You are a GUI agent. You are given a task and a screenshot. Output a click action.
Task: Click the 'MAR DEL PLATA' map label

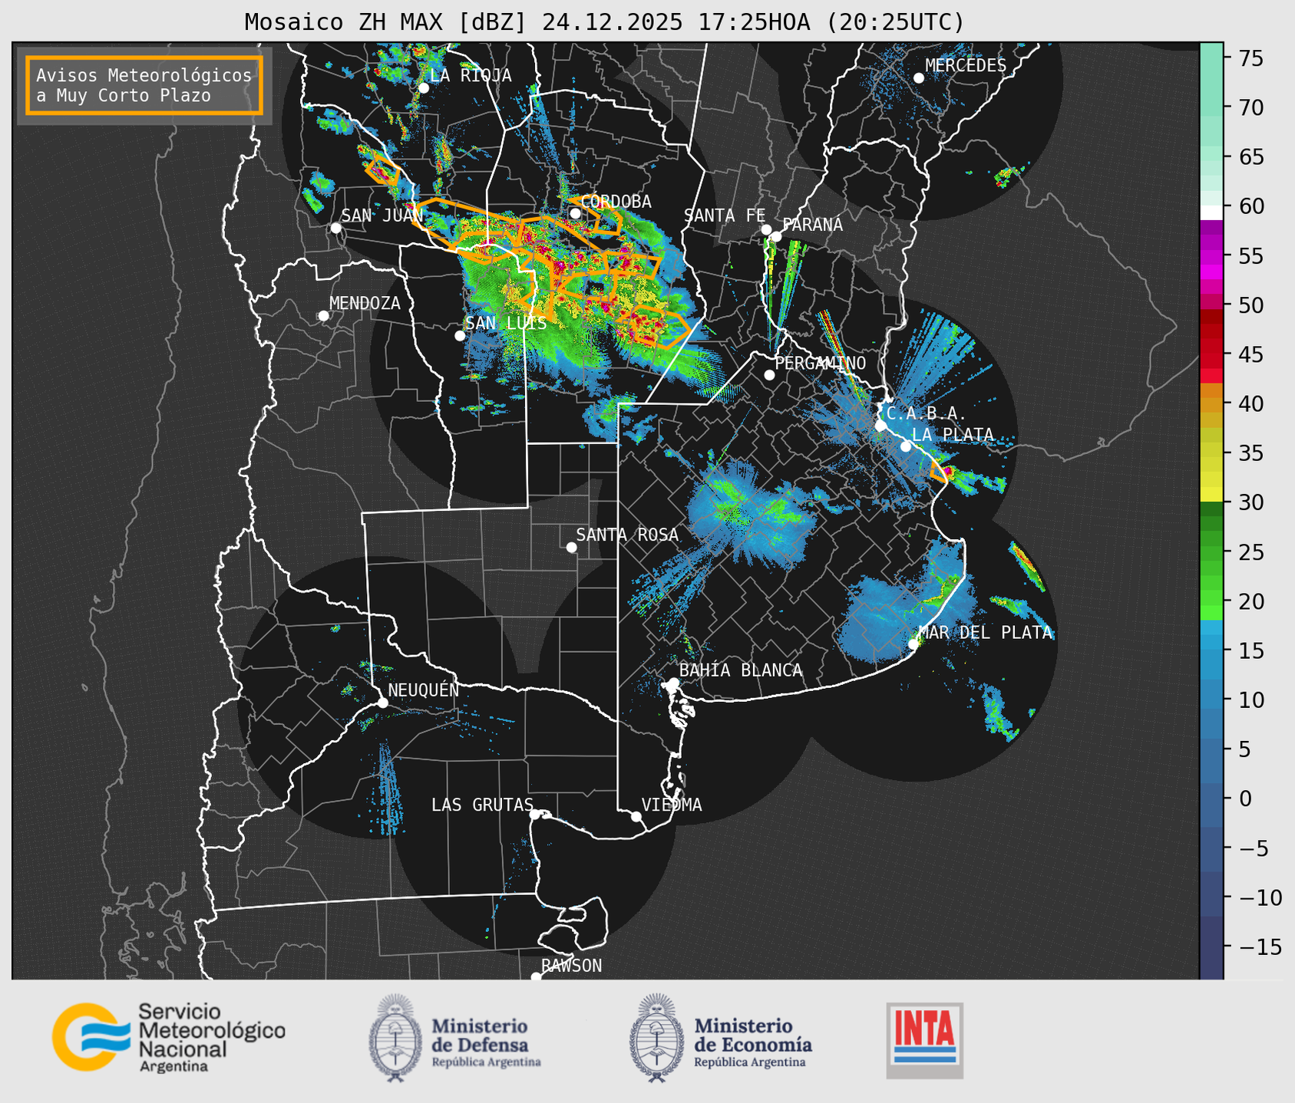click(x=986, y=633)
